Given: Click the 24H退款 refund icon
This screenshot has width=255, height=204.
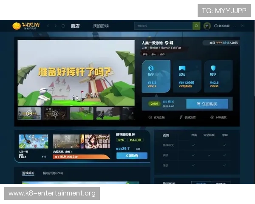Looking at the screenshot, I should coord(212,117).
